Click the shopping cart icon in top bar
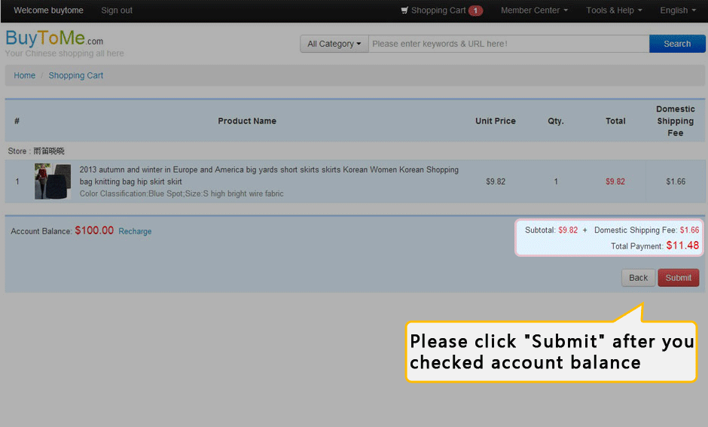708x427 pixels. (x=404, y=11)
